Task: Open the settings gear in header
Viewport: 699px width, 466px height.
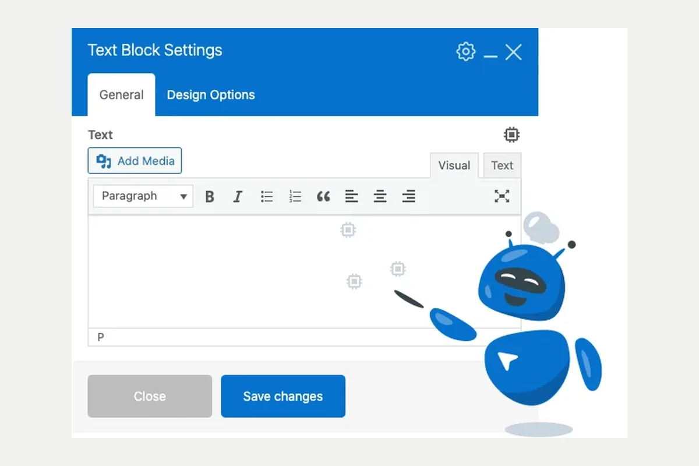Action: 465,52
